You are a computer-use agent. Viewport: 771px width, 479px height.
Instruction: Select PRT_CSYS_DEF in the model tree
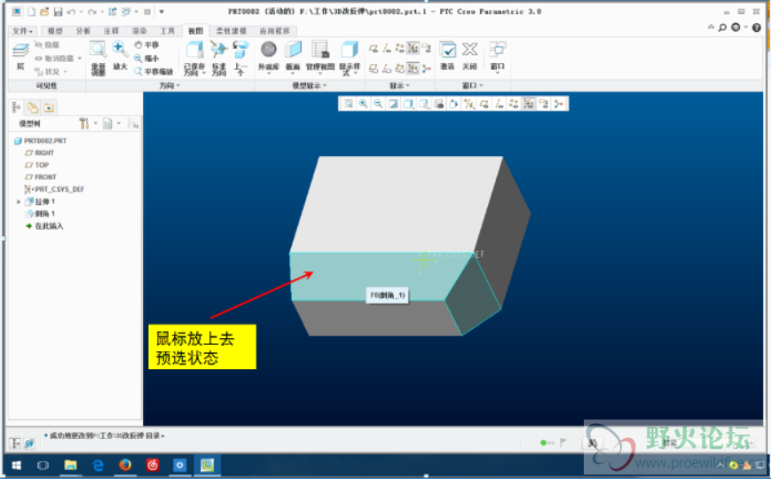[x=54, y=189]
